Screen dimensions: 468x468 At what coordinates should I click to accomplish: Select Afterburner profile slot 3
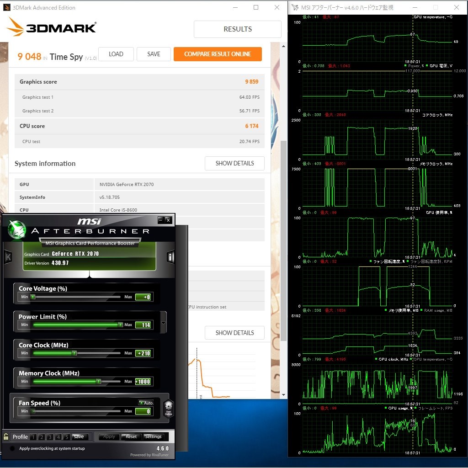point(50,437)
